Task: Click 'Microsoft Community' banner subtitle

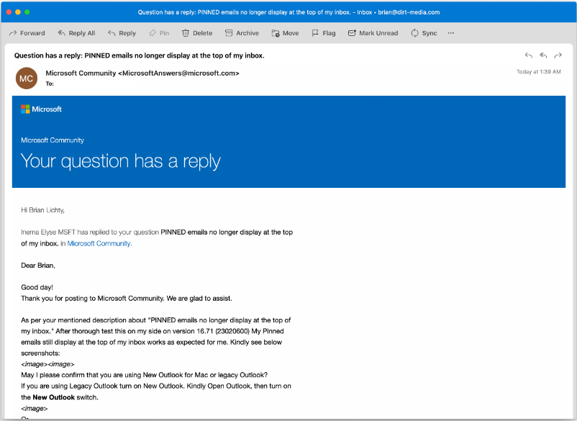Action: [53, 140]
